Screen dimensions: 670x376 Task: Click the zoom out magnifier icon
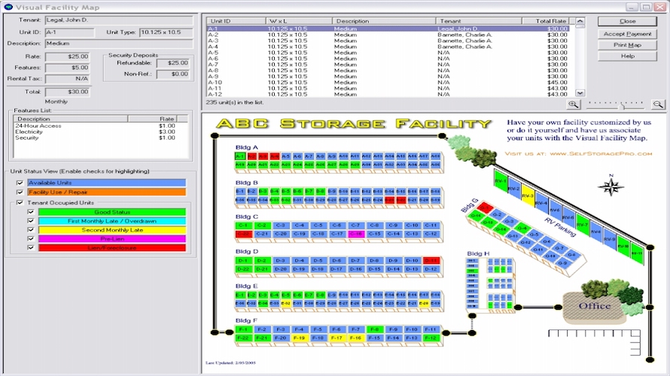tap(658, 105)
